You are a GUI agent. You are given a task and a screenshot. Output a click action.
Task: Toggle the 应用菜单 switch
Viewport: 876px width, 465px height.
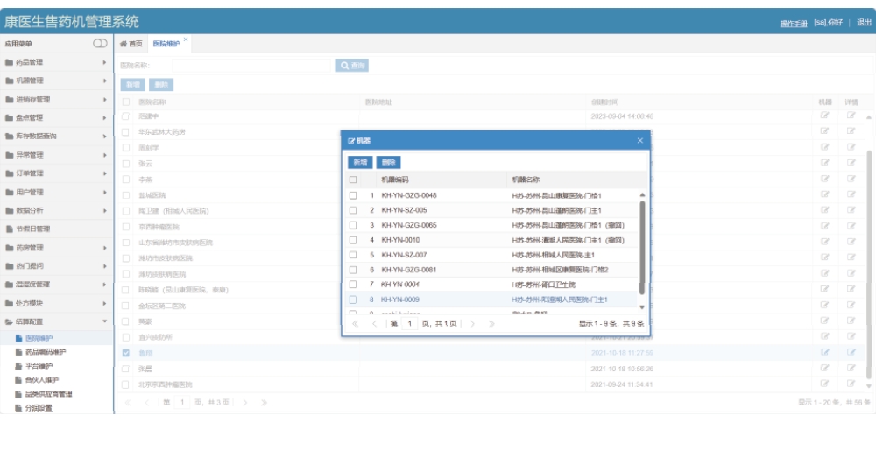(100, 43)
